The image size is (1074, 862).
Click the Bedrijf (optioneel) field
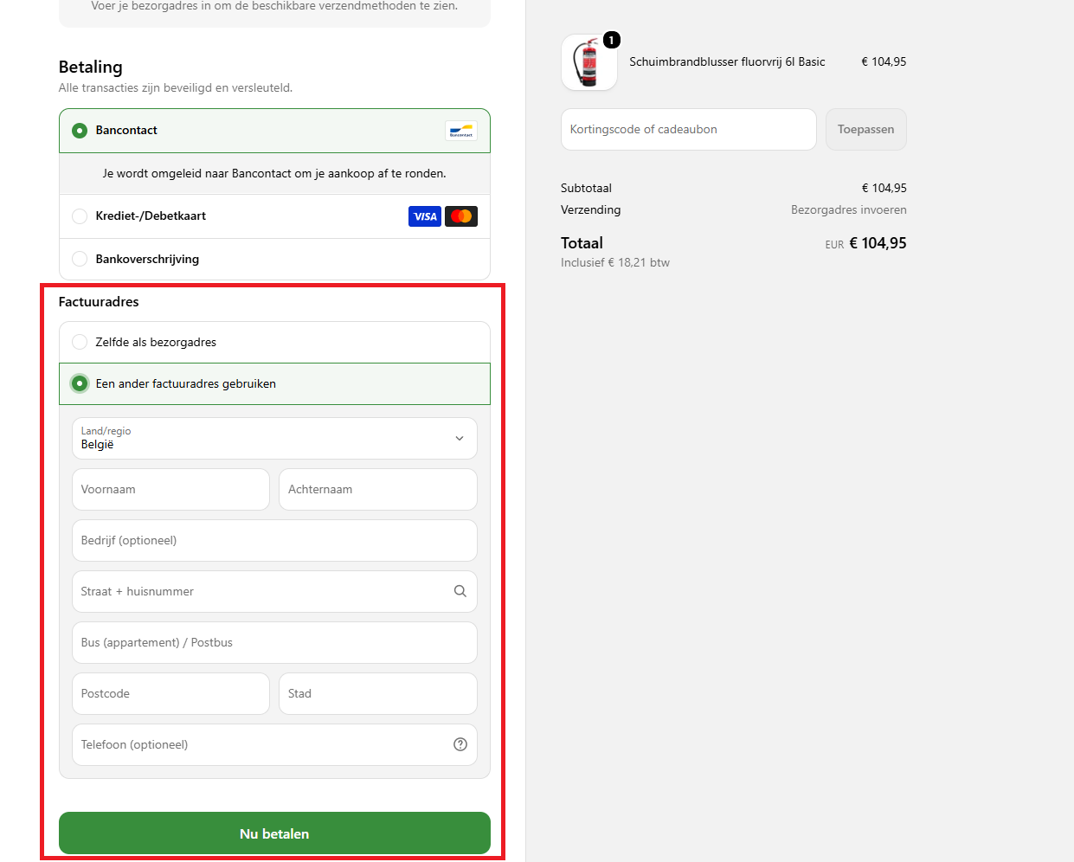pyautogui.click(x=274, y=540)
